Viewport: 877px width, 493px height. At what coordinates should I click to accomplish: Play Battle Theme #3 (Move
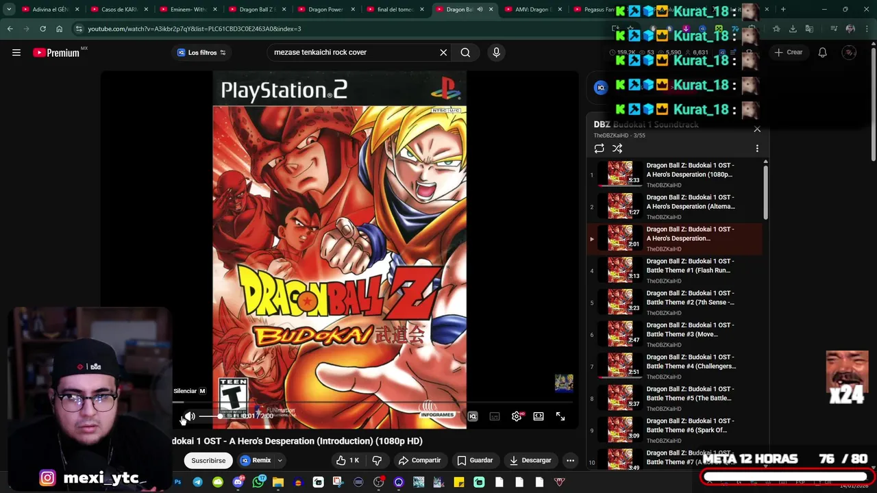click(676, 335)
